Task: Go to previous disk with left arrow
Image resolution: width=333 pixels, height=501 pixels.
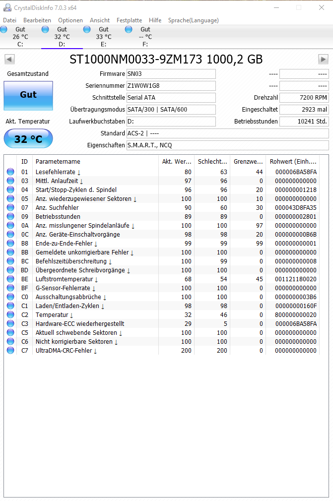Action: pos(9,59)
